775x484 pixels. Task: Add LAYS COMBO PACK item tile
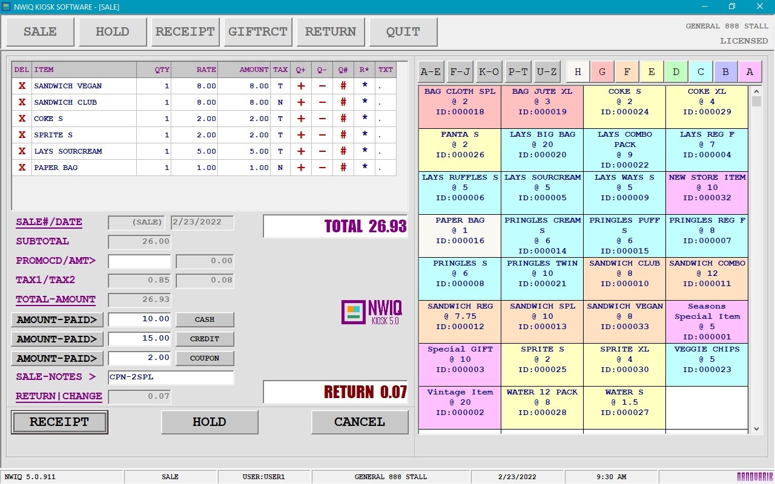(x=624, y=150)
